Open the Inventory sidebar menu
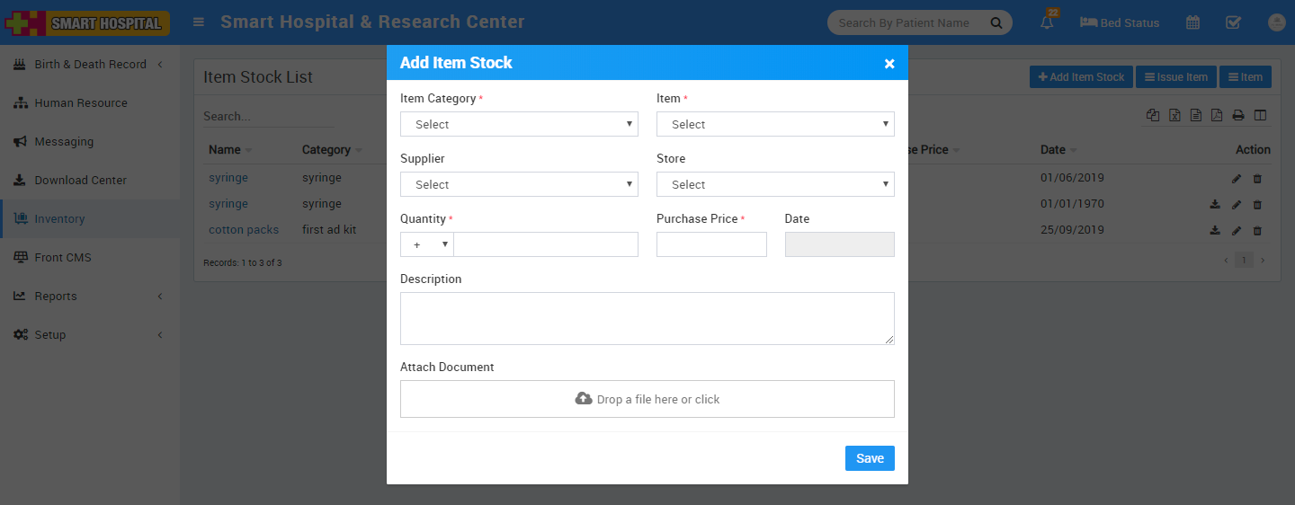 pos(59,219)
